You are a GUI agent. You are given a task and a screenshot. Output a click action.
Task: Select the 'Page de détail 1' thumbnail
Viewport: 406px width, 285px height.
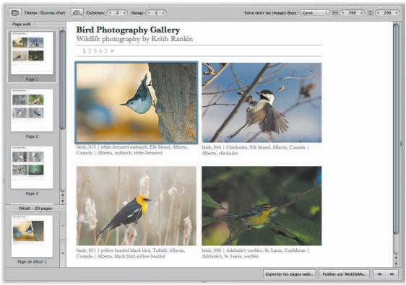pos(32,236)
